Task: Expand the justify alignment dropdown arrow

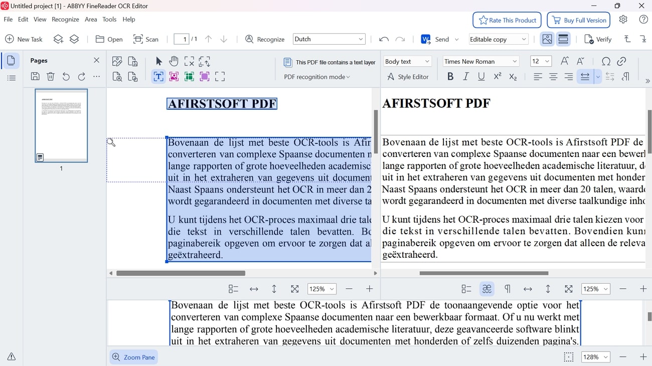Action: point(598,77)
